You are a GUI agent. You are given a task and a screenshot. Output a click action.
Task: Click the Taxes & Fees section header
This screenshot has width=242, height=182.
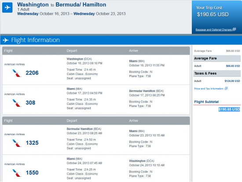pos(217,73)
